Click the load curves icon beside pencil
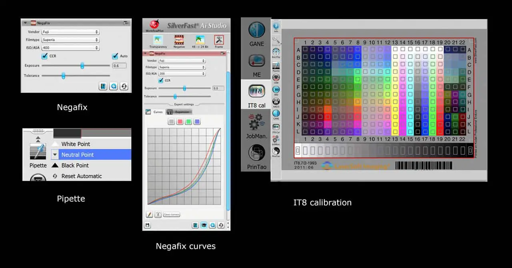Screen dimensions: 512x268 click(158, 214)
